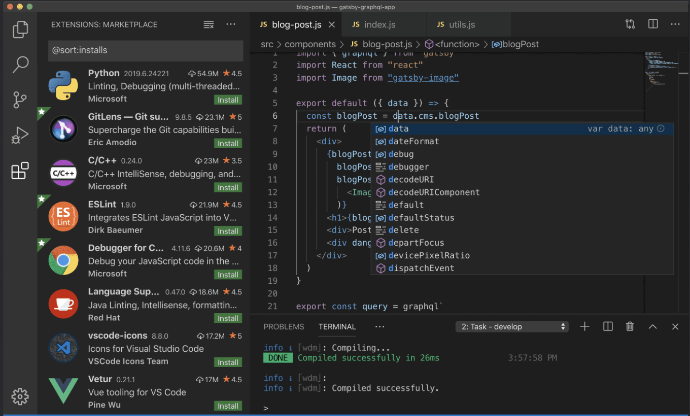Create a new terminal with plus icon
The height and width of the screenshot is (416, 690).
coord(585,327)
